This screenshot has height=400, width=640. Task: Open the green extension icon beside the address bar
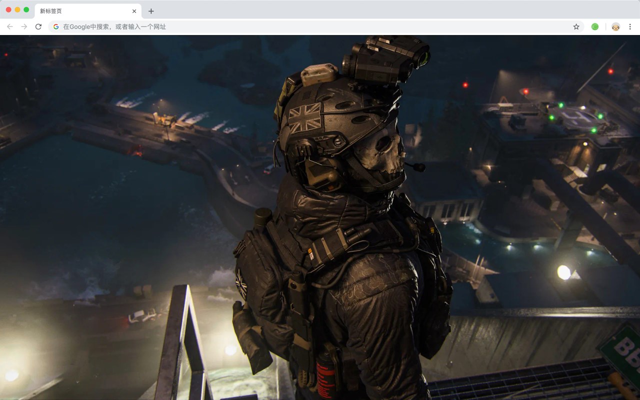click(x=595, y=26)
